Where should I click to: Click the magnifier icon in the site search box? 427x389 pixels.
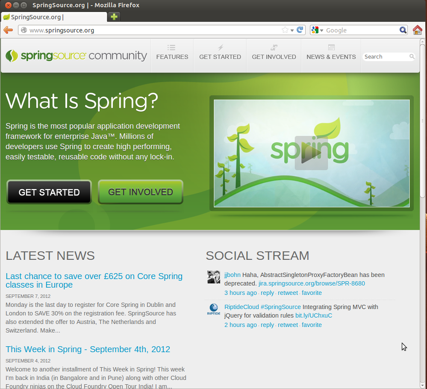(412, 56)
